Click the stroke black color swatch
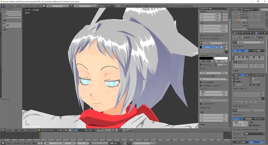The image size is (268, 145). (x=206, y=58)
